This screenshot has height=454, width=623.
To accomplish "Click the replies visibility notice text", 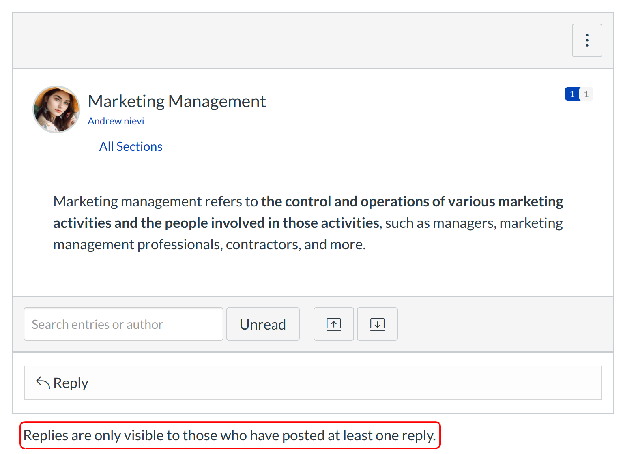I will pos(229,435).
